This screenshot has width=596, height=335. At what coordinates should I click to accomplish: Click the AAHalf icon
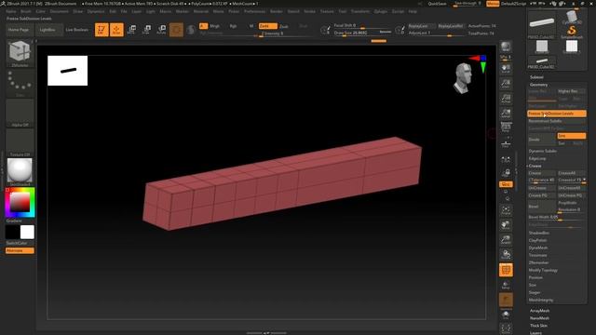[506, 114]
